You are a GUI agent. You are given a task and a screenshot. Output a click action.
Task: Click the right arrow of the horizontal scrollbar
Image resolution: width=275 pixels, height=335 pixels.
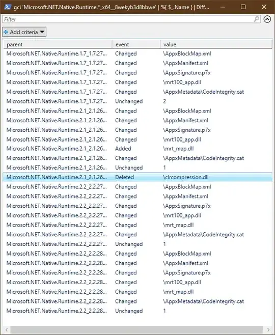[x=268, y=329]
